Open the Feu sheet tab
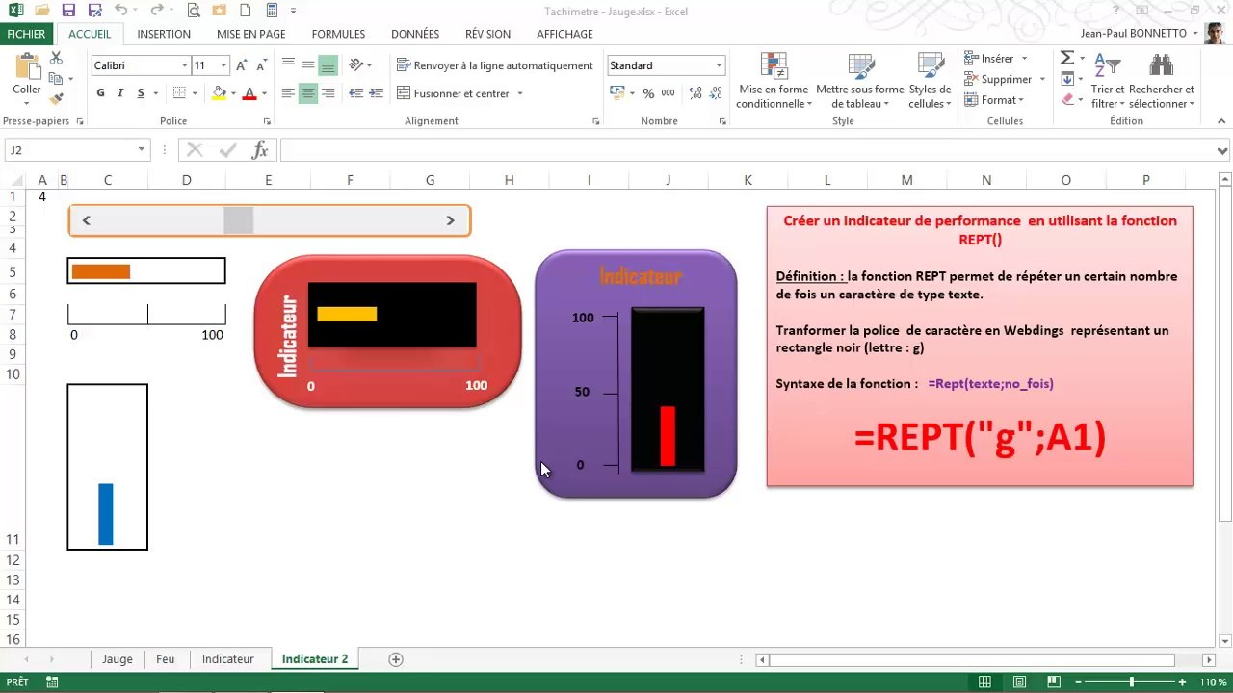The width and height of the screenshot is (1233, 693). (166, 659)
